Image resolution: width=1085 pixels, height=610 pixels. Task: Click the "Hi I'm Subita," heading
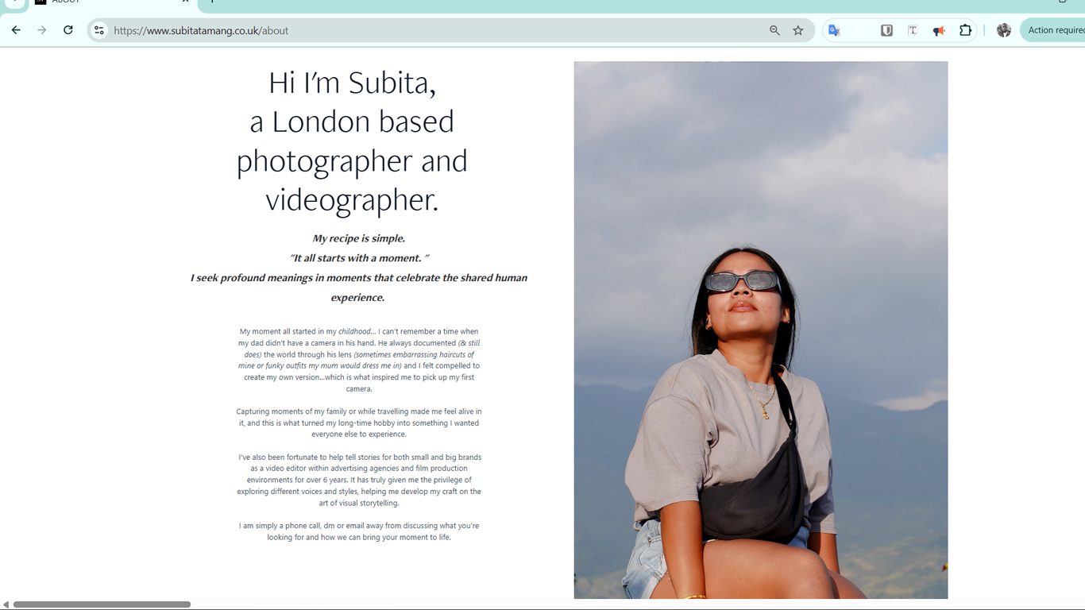point(352,83)
